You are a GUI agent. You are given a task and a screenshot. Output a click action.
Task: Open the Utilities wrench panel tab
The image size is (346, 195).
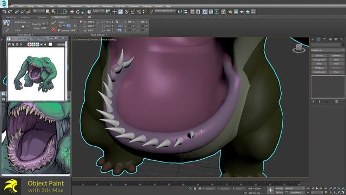(342, 40)
